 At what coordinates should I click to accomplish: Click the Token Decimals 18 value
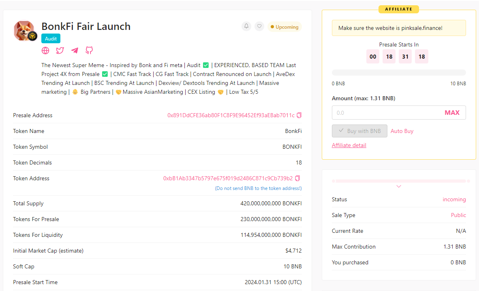(298, 163)
